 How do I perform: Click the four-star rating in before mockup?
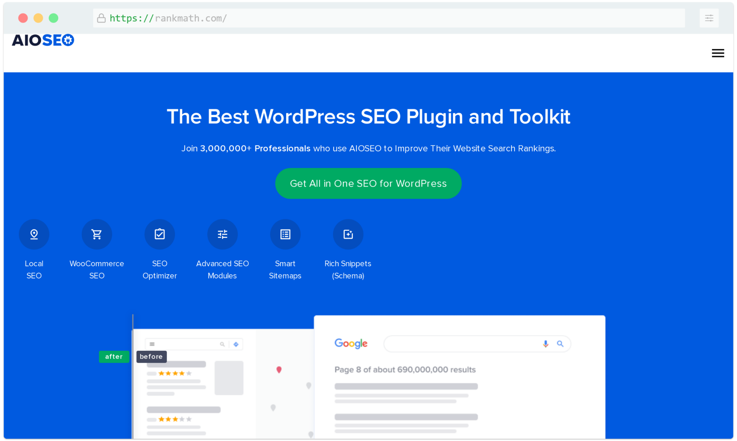(x=175, y=373)
